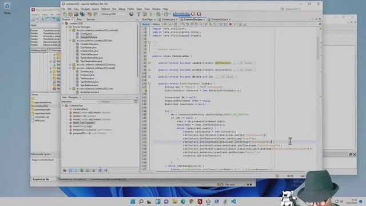
Task: Click the NetBeans icon in taskbar
Action: point(208,201)
